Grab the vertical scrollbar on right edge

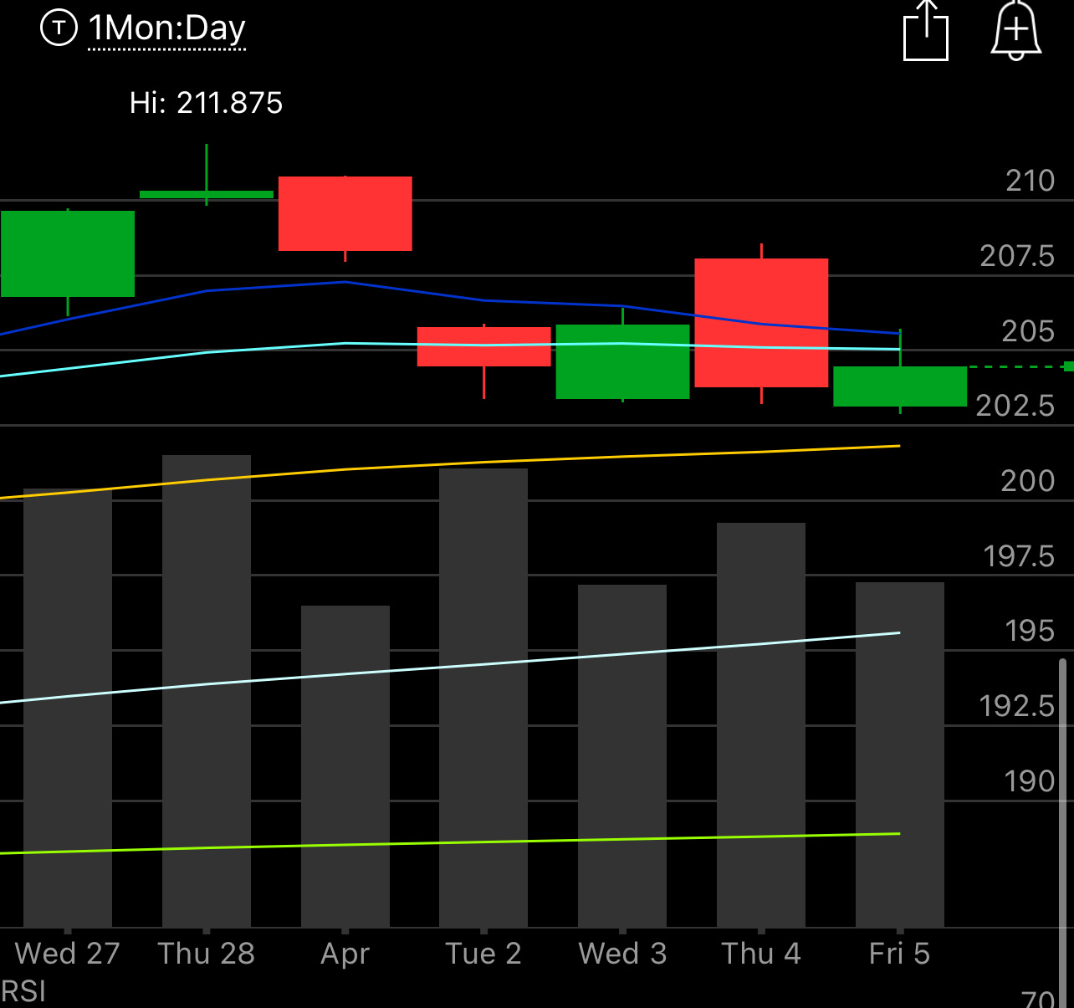(1063, 832)
